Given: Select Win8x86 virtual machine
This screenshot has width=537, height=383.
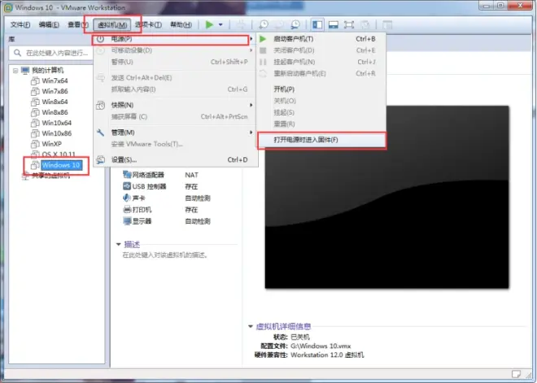Looking at the screenshot, I should (x=55, y=112).
